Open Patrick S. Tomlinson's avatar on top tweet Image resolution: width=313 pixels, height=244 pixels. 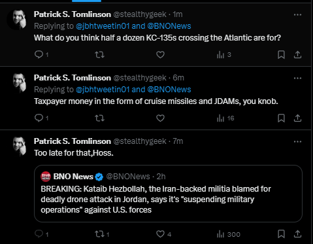(18, 20)
